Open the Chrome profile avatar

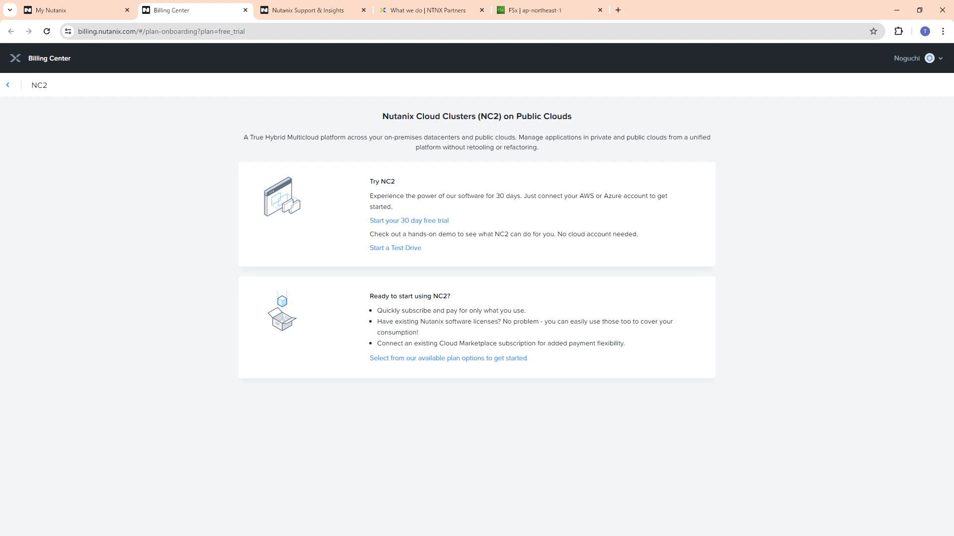(x=925, y=31)
